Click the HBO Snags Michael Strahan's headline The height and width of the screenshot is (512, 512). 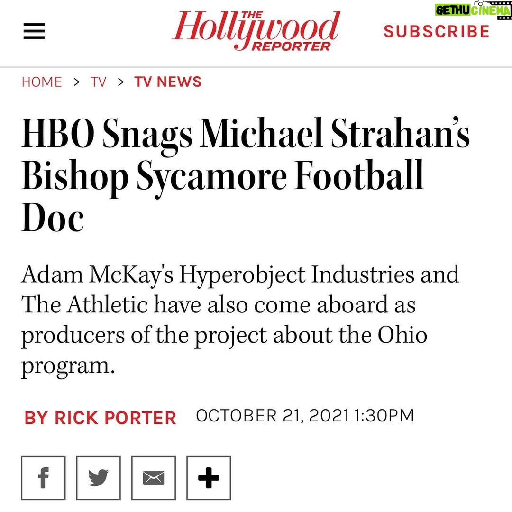[246, 175]
